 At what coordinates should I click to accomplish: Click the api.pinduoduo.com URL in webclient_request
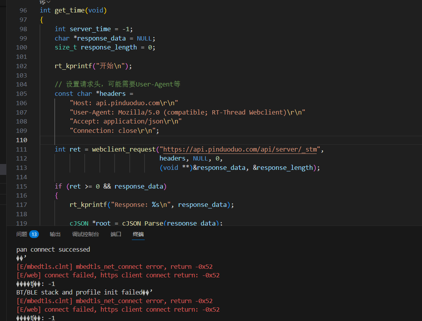[x=240, y=150]
